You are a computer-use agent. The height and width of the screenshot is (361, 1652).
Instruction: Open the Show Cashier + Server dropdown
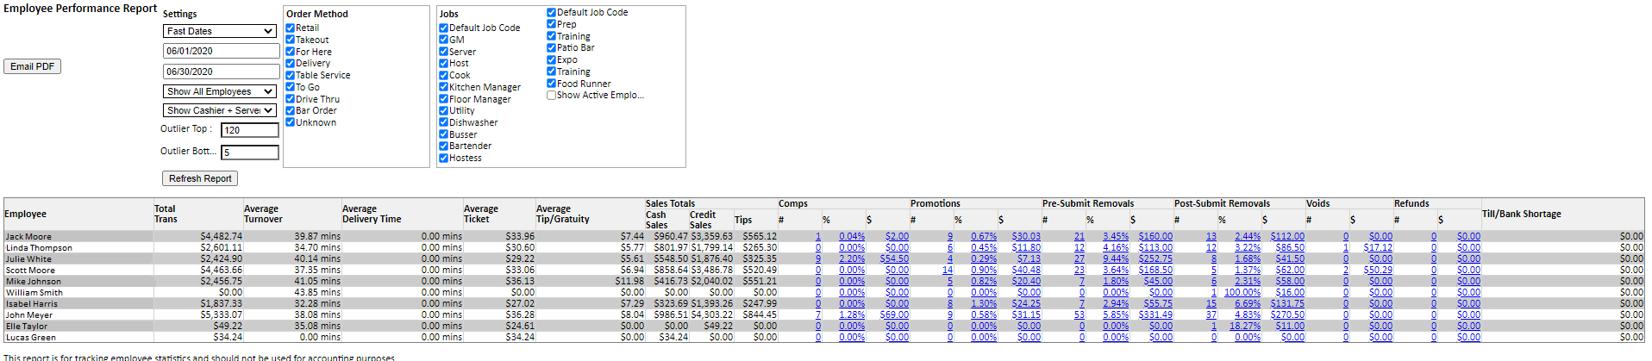click(220, 110)
